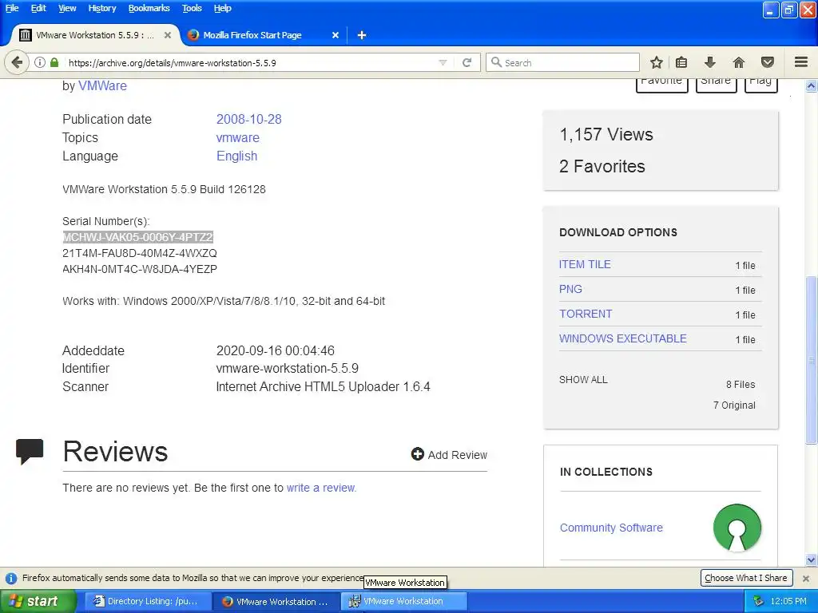Open the File menu

(x=12, y=8)
